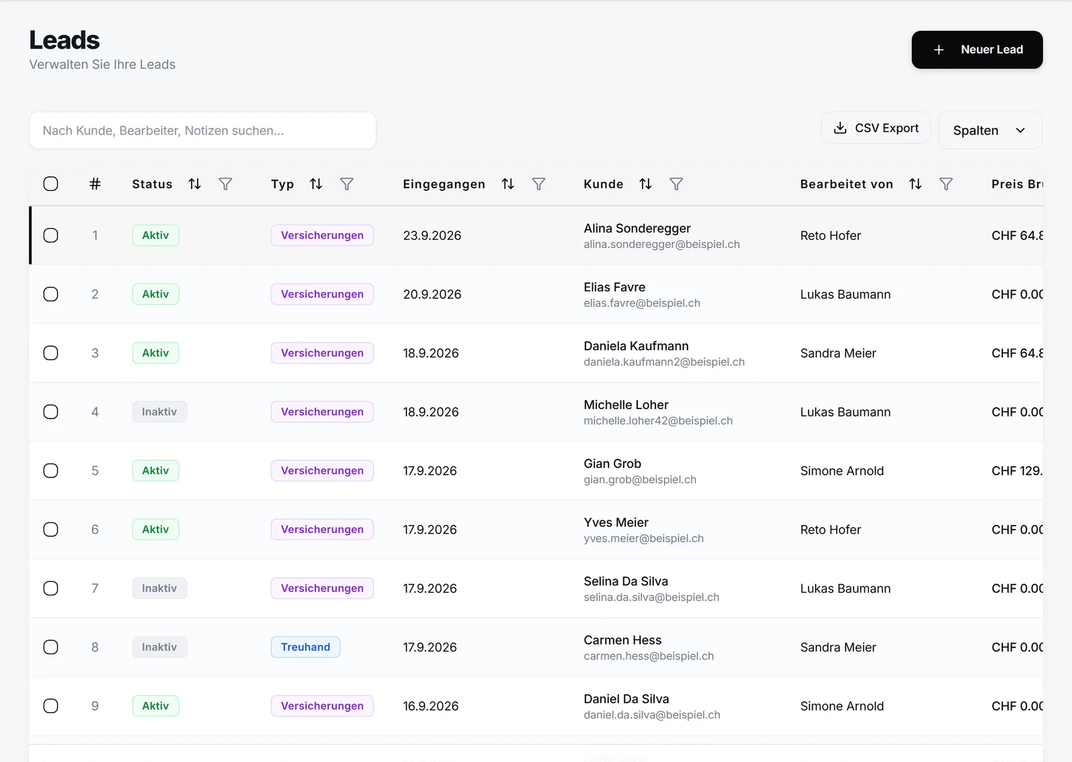Click the Aktiv badge in row 1

click(155, 236)
